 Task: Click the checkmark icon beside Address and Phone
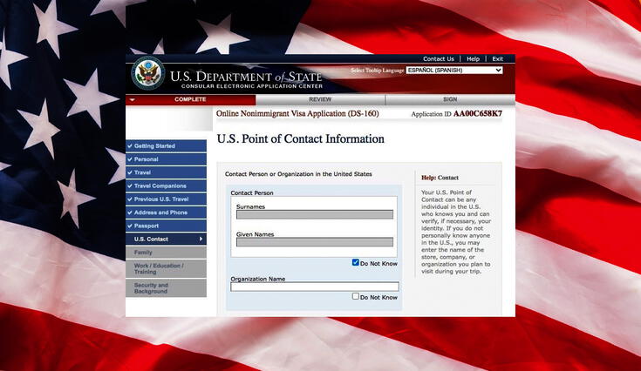[x=130, y=212]
